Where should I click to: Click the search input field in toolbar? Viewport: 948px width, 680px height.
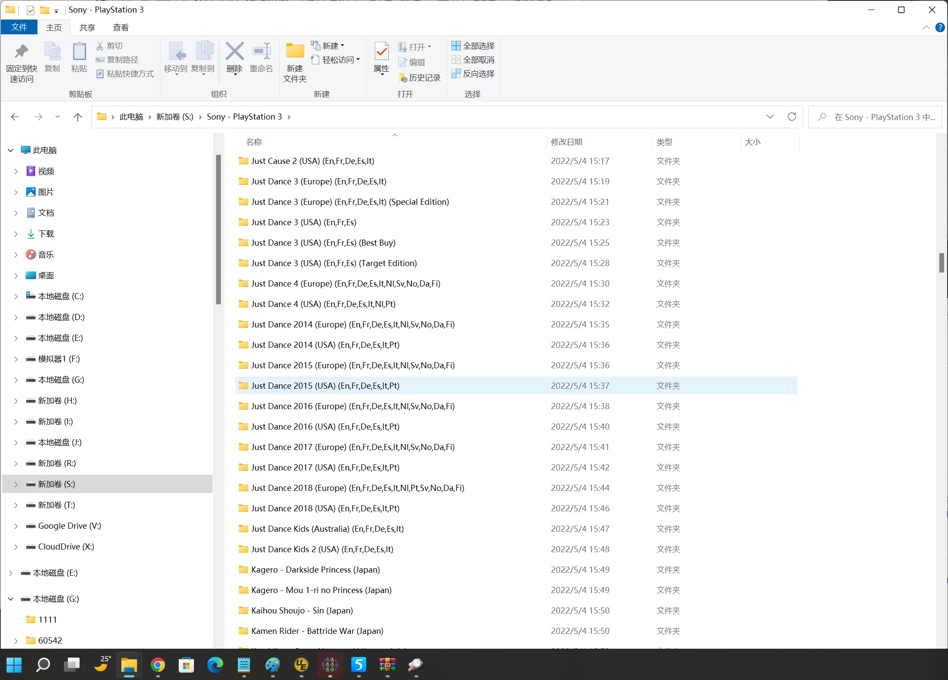coord(880,117)
